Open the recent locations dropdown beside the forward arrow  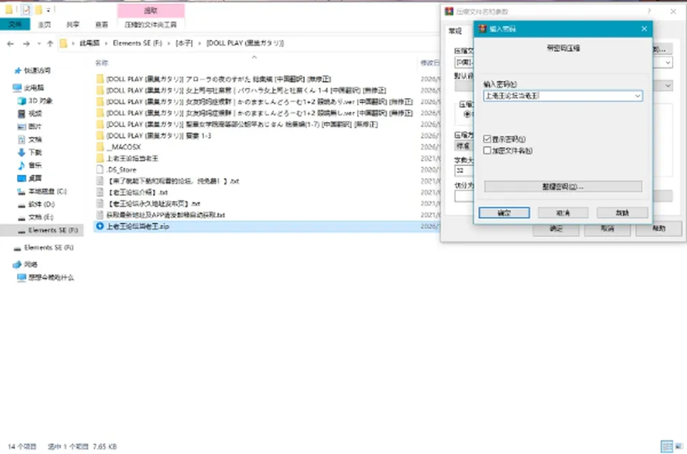click(39, 44)
